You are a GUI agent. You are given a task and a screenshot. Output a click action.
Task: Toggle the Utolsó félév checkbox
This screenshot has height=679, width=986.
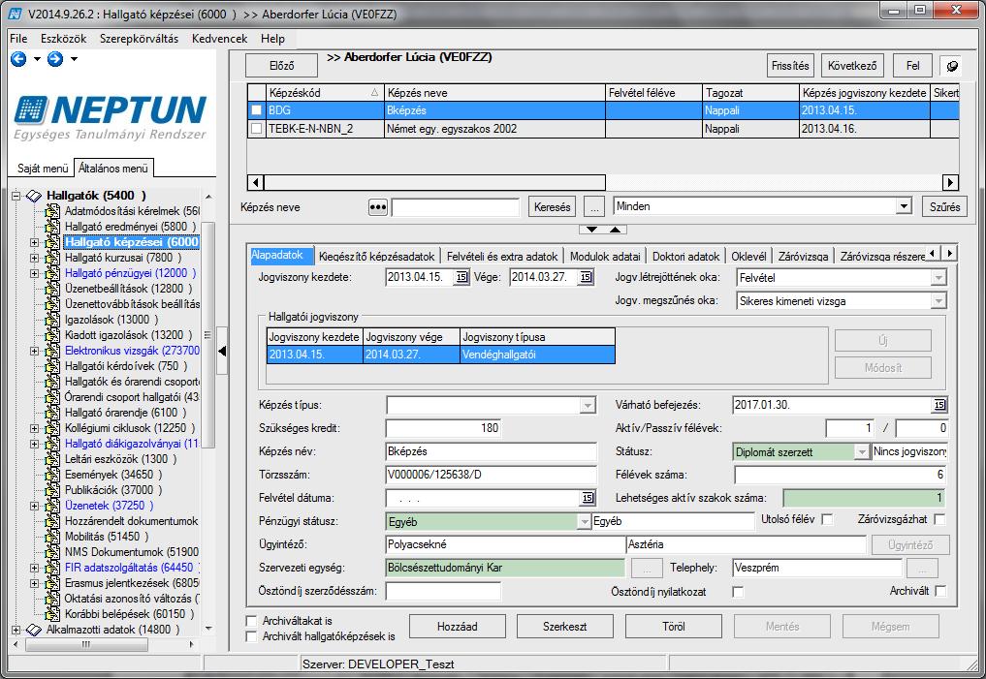(x=828, y=519)
